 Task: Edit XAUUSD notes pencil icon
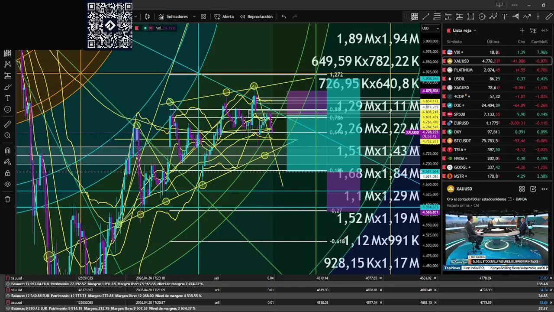pos(533,189)
